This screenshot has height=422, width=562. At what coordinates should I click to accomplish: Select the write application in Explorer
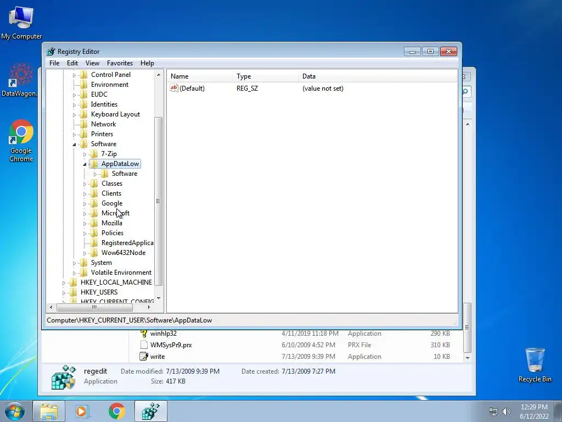coord(158,356)
